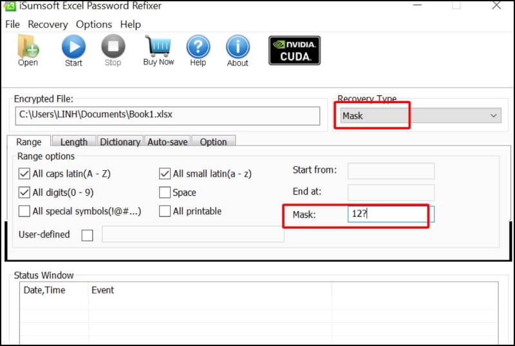Click the Help question mark icon
The height and width of the screenshot is (346, 515).
click(198, 46)
